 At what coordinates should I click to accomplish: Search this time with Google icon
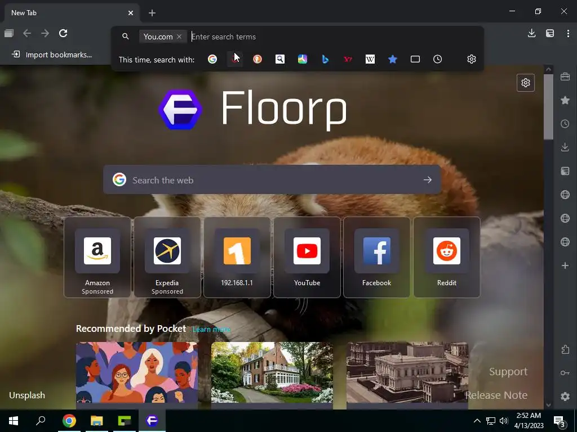pyautogui.click(x=212, y=59)
